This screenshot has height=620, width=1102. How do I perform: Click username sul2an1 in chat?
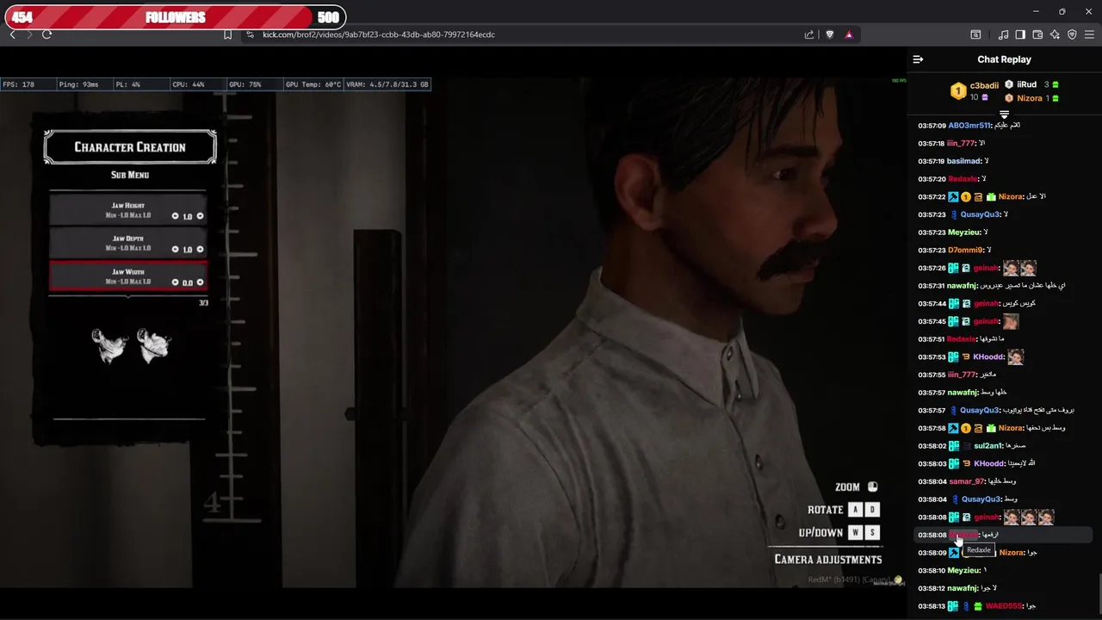click(x=988, y=446)
